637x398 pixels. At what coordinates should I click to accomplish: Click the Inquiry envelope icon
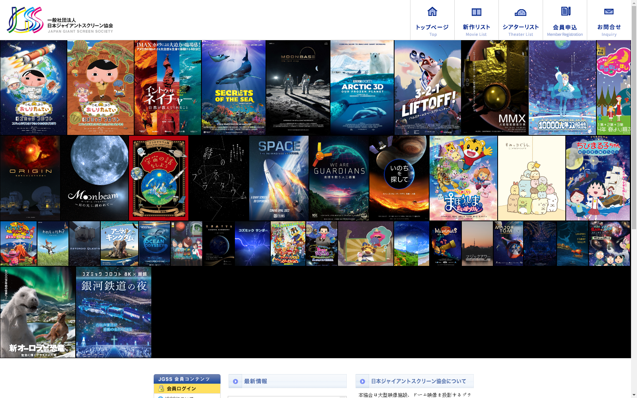(609, 12)
